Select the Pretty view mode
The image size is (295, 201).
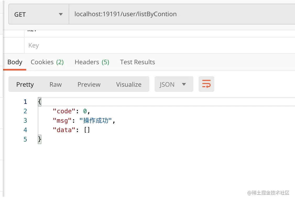[x=25, y=84]
